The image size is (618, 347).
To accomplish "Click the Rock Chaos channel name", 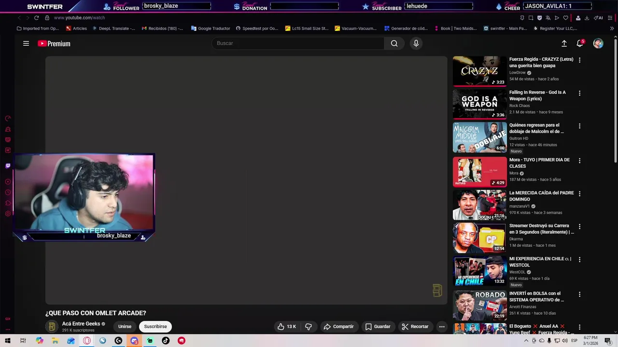I will (520, 106).
